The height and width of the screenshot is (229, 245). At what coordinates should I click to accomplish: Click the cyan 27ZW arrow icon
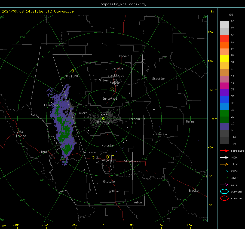coord(224,171)
